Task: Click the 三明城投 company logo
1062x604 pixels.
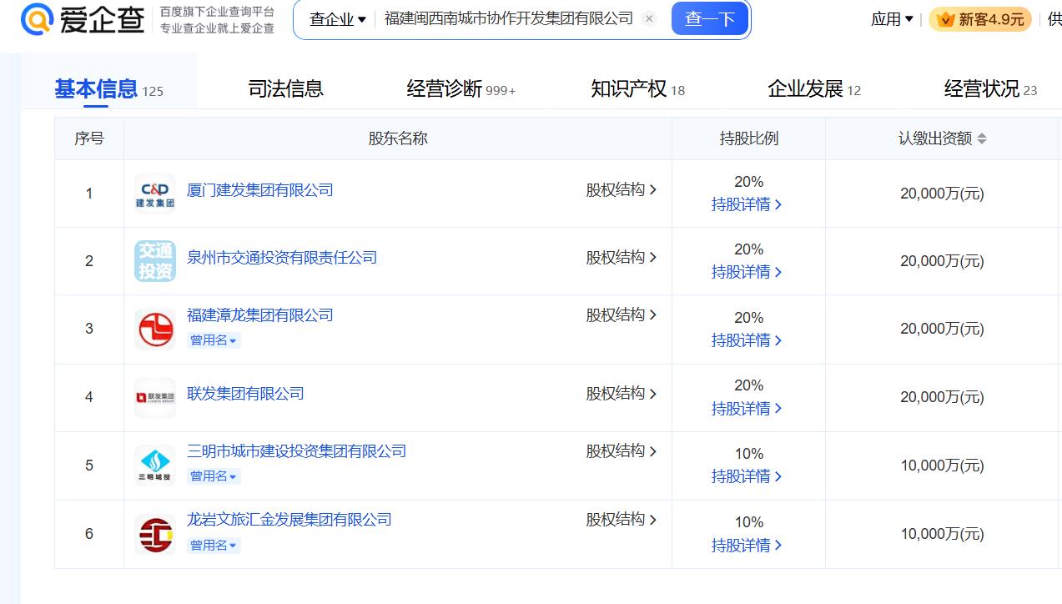Action: coord(155,466)
